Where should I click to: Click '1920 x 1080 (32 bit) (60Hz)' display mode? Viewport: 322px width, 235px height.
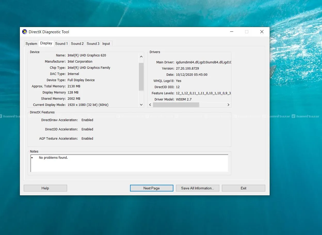(88, 105)
